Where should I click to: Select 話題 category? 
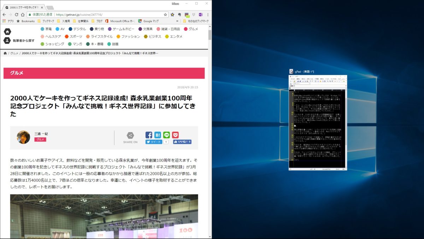[113, 44]
